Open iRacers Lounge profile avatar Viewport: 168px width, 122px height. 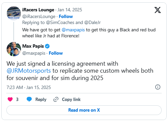tap(14, 13)
